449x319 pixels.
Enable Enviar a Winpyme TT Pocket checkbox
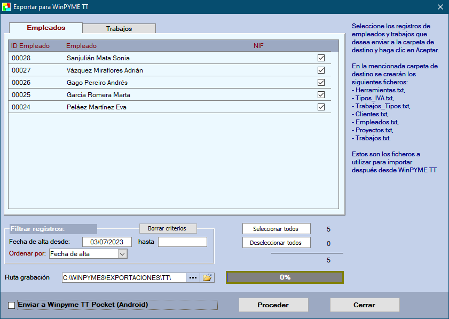[x=12, y=305]
